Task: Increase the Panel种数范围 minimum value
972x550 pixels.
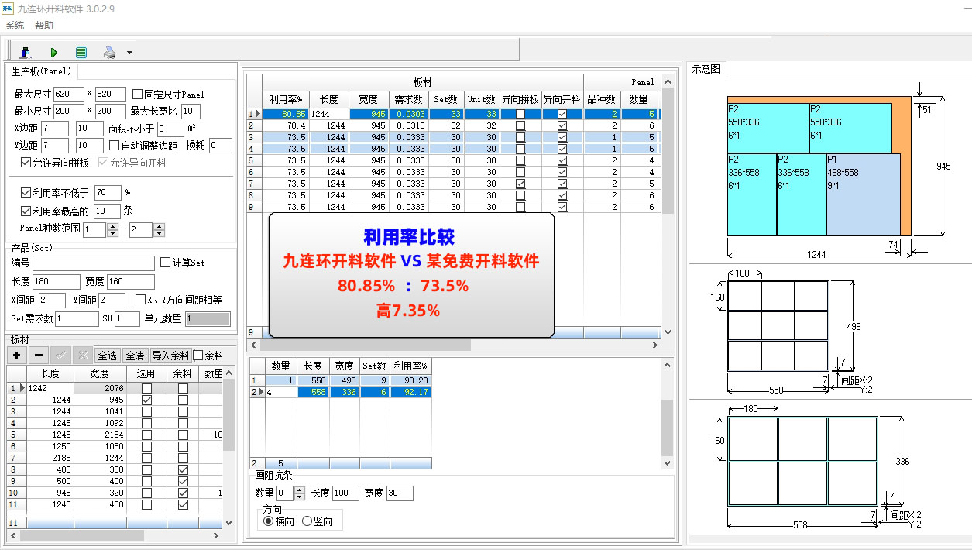Action: pyautogui.click(x=113, y=226)
